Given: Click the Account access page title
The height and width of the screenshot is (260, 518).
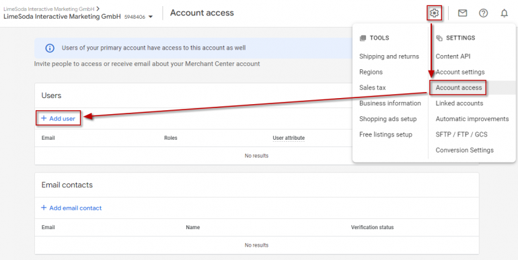Looking at the screenshot, I should tap(202, 13).
